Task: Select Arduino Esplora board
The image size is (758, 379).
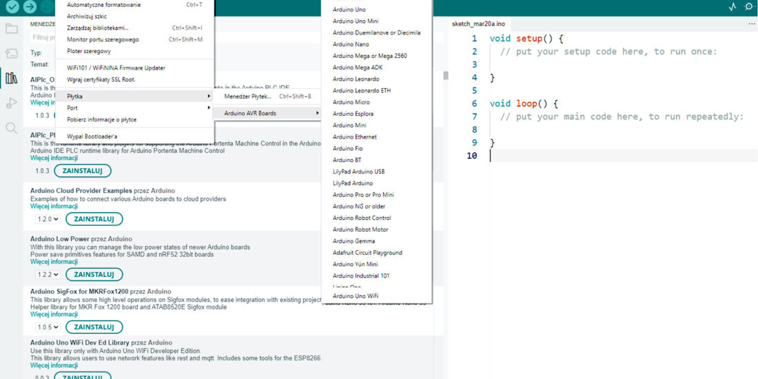Action: (376, 114)
